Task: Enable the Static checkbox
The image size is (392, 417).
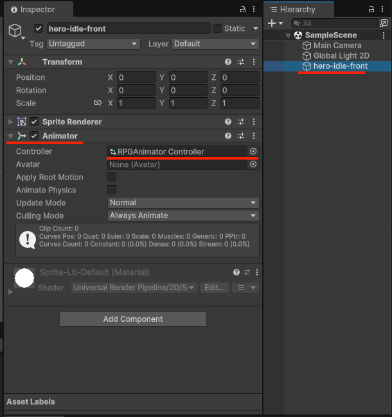Action: click(x=217, y=28)
